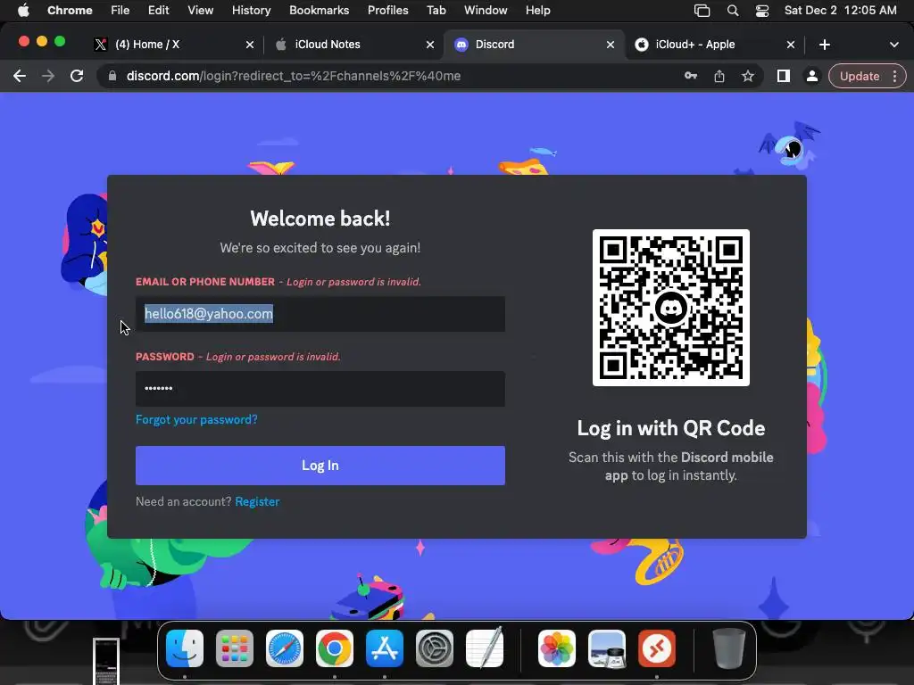Open Launchpad from the Dock
The height and width of the screenshot is (685, 914).
pyautogui.click(x=235, y=648)
